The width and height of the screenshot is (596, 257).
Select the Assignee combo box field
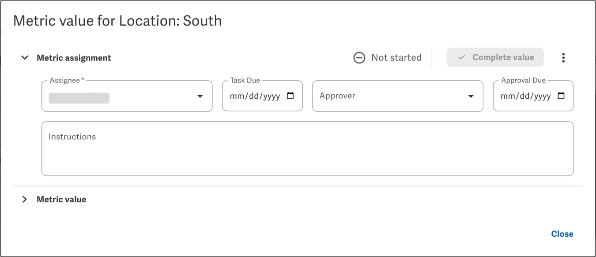click(127, 96)
